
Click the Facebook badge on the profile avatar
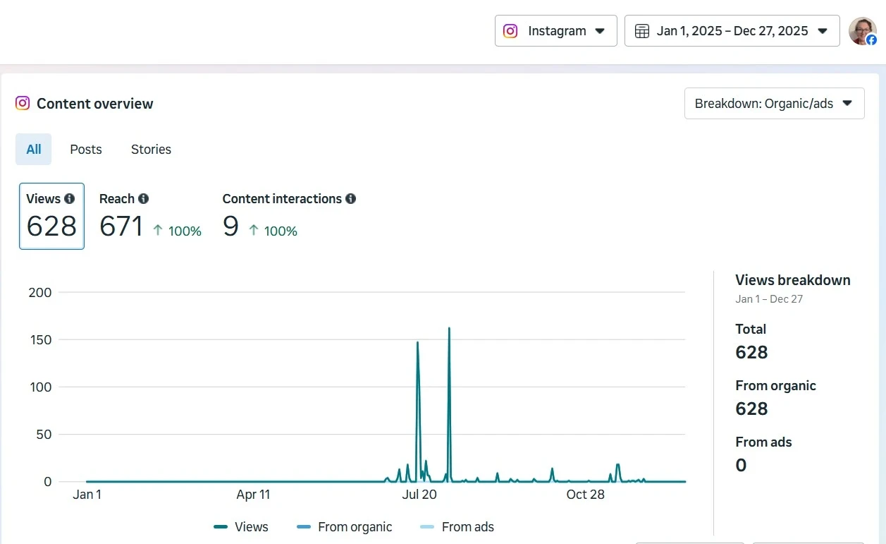(873, 40)
